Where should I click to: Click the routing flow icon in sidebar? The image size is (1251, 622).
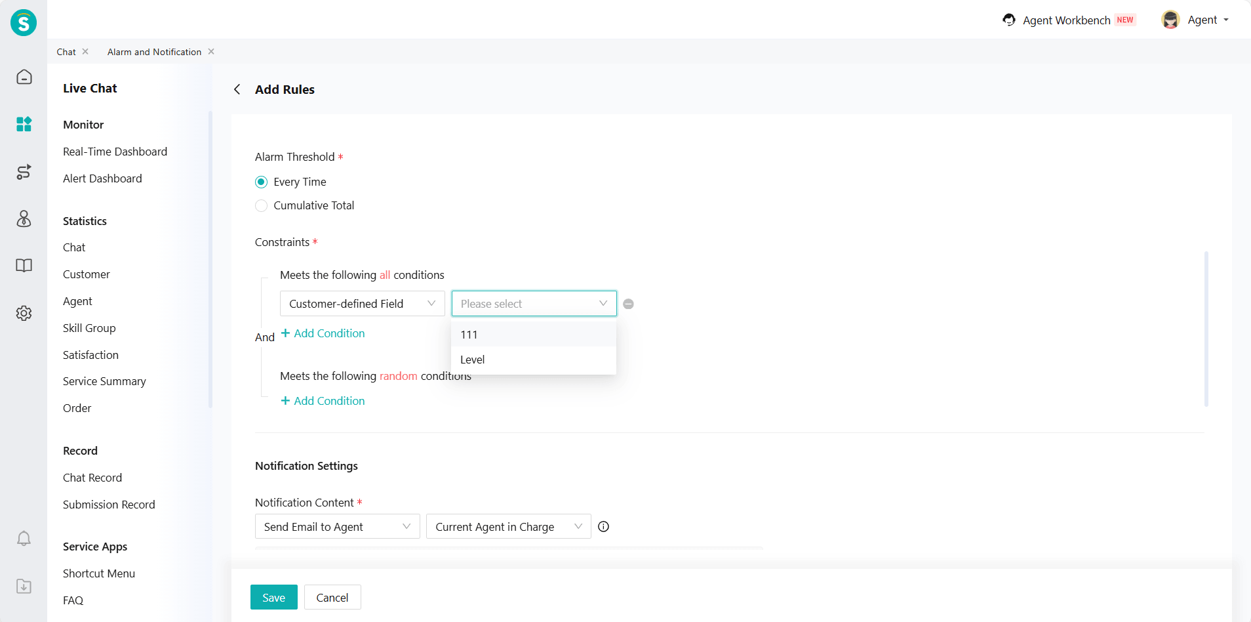(24, 172)
